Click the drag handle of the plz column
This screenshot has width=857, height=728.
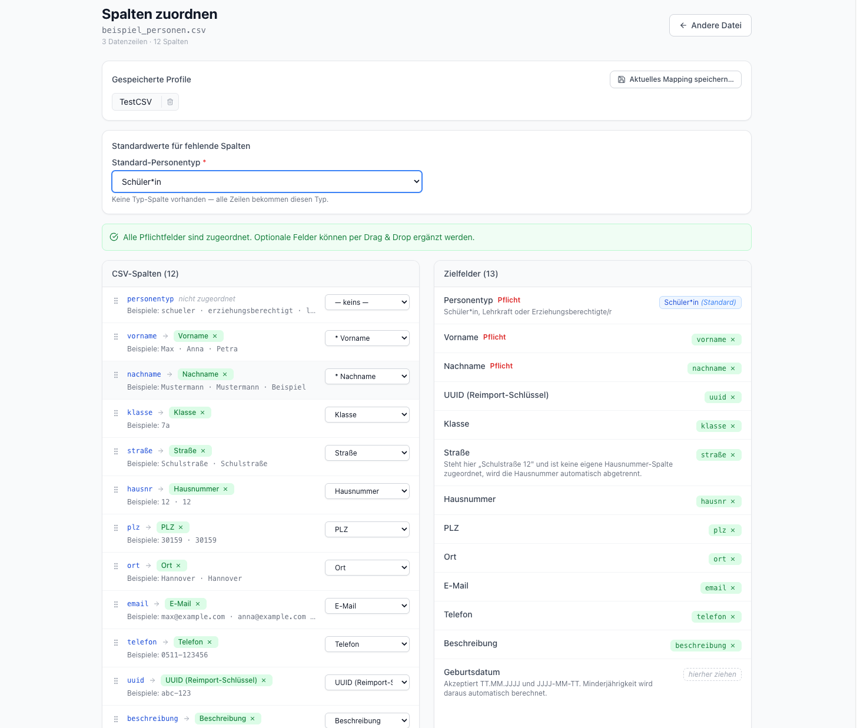click(116, 528)
